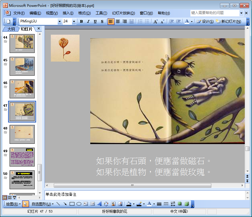252x217 pixels.
Task: Open the Window (窗口) menu
Action: [x=146, y=13]
